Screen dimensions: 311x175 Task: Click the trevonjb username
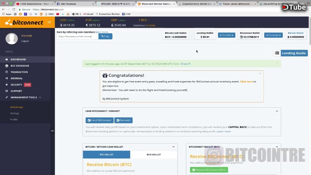27,35
